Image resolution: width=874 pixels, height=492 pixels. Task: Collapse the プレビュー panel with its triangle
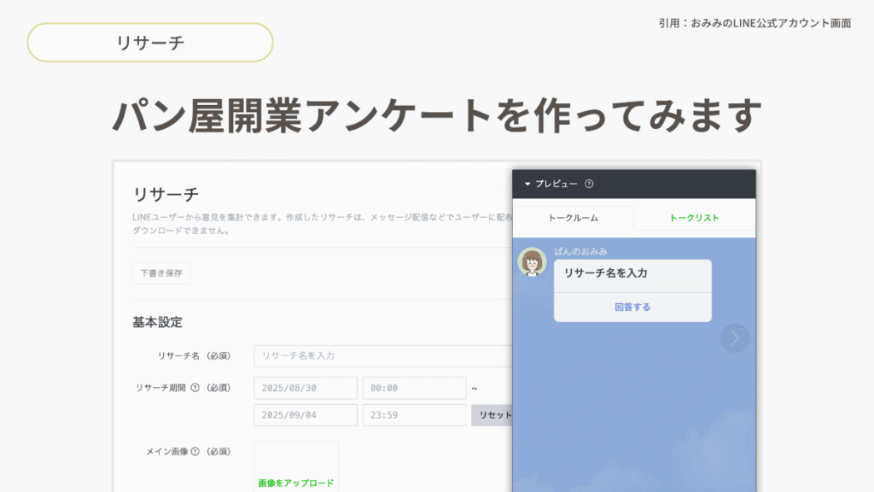[x=527, y=184]
